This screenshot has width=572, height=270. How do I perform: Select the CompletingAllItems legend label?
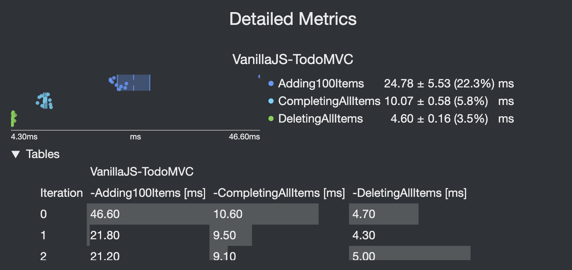329,101
